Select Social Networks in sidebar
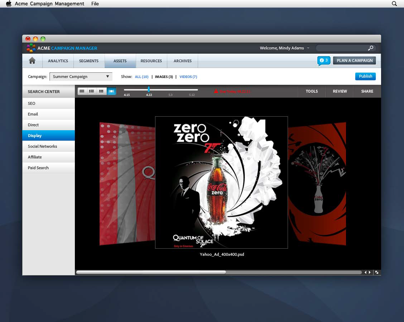Viewport: 404px width, 322px height. [49, 146]
